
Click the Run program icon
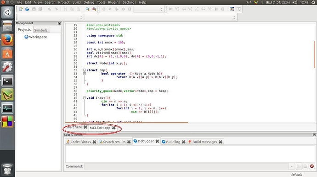coord(110,9)
